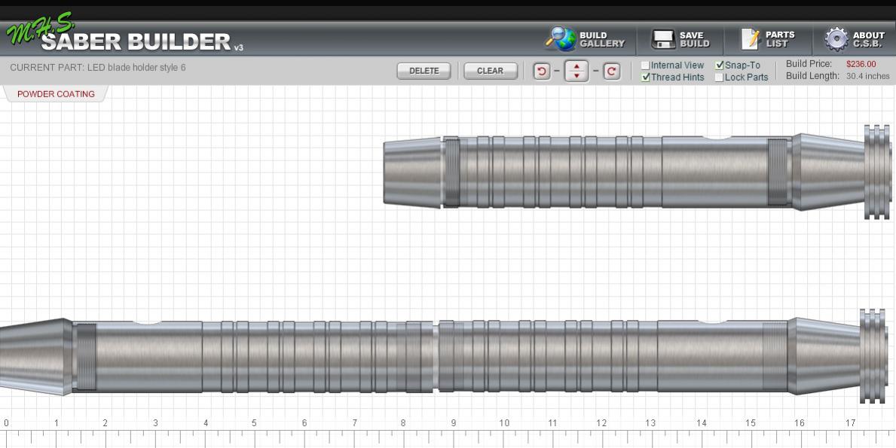
Task: Switch to the Powder Coating tab
Action: 56,94
